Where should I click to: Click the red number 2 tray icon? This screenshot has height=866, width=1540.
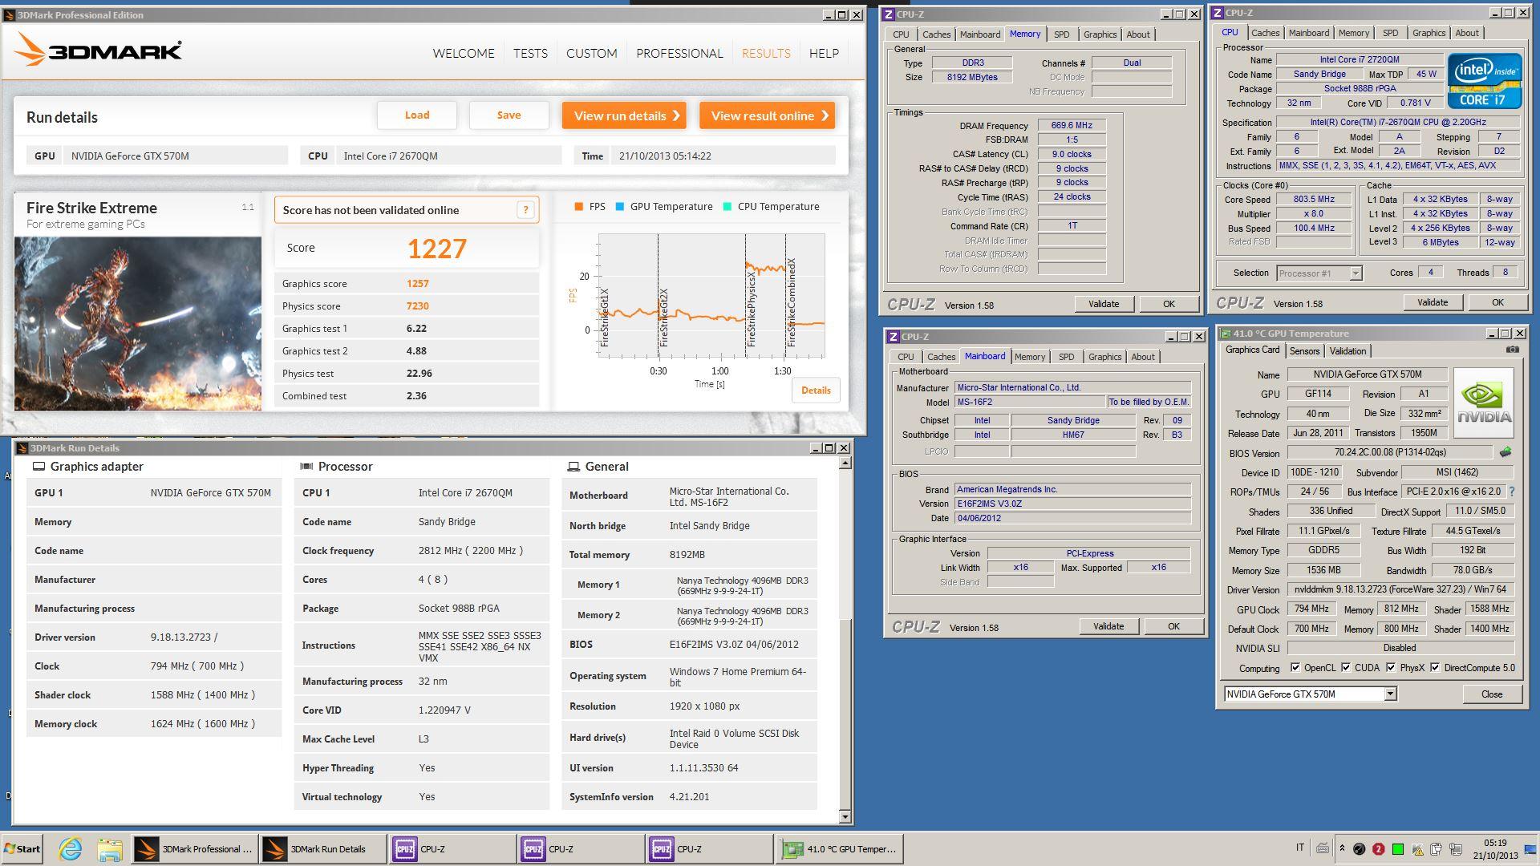point(1378,849)
